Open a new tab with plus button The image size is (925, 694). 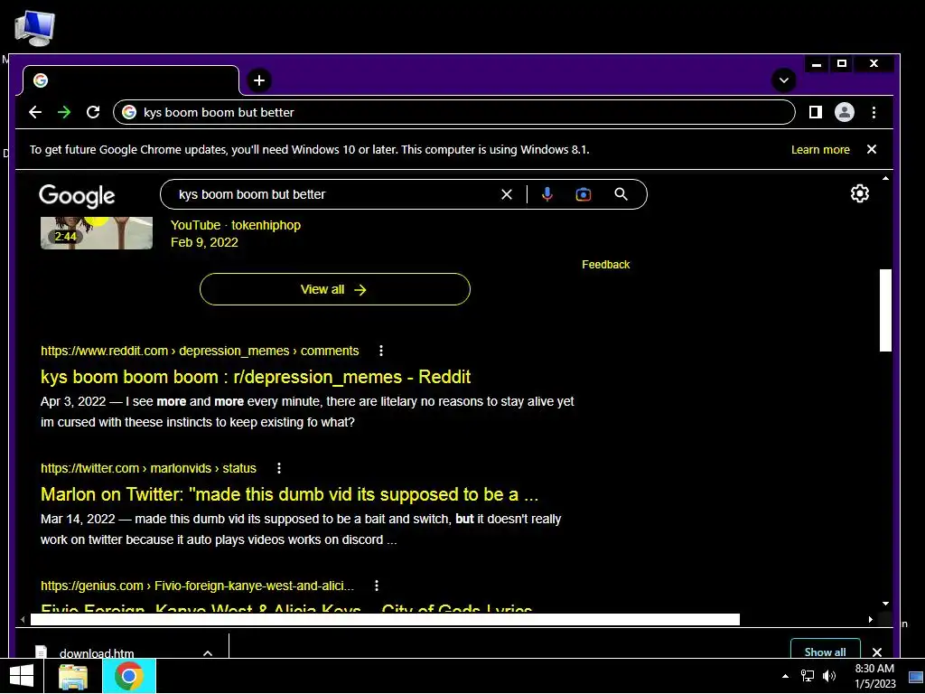click(259, 80)
